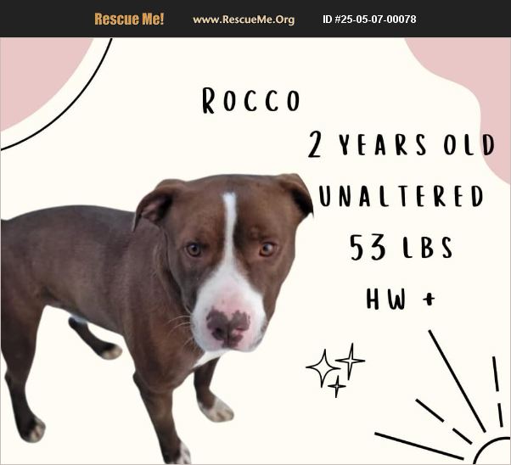Click the upper right sparkle star

(x=351, y=361)
